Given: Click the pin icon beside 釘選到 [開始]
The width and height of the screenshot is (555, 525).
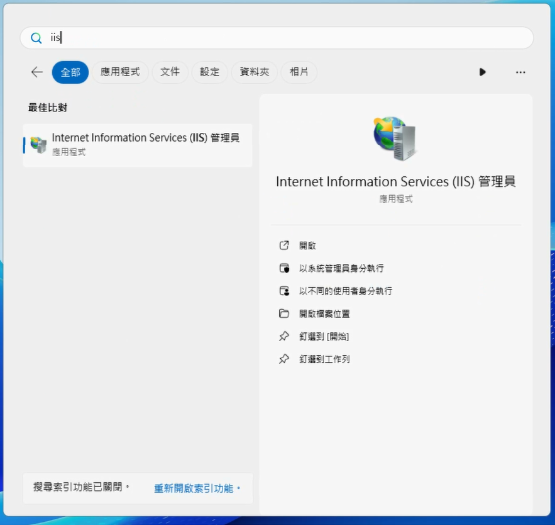Looking at the screenshot, I should 284,336.
